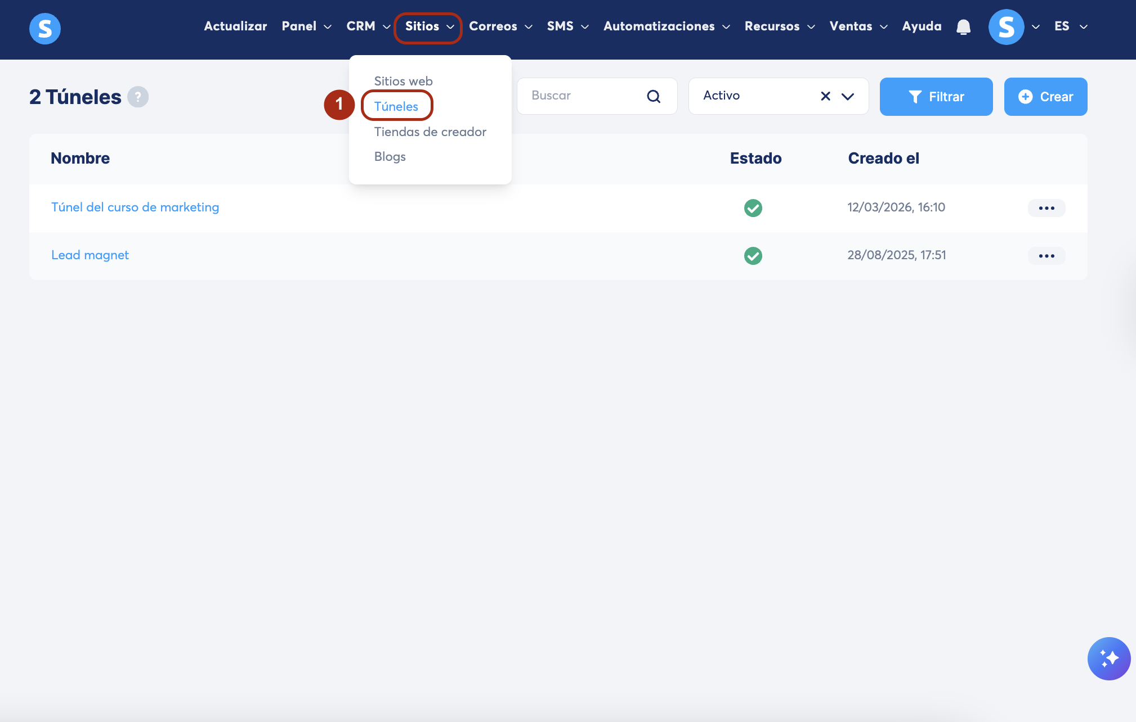The height and width of the screenshot is (722, 1136).
Task: Click the help question mark beside Túneles
Action: 138,97
